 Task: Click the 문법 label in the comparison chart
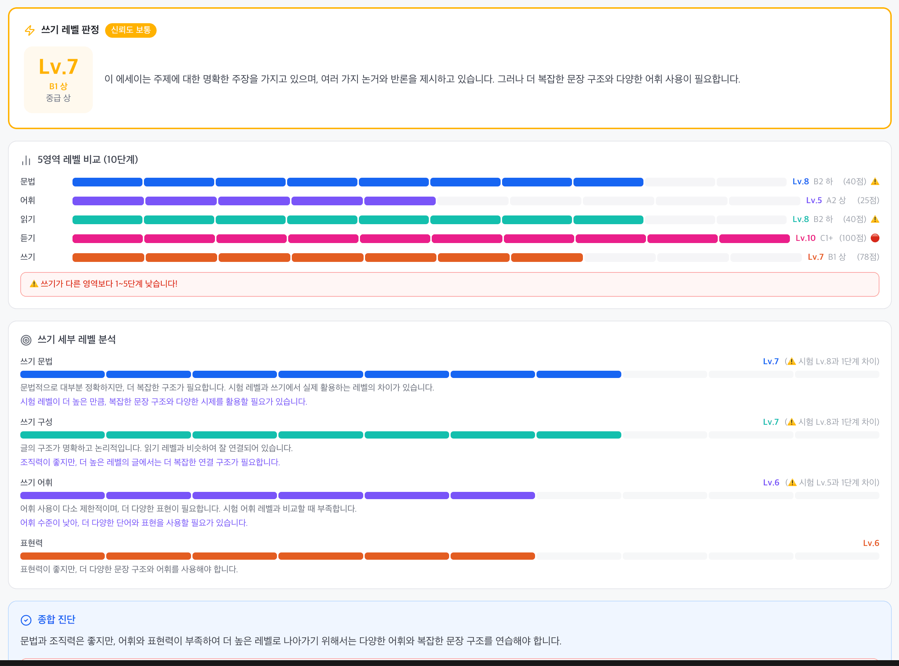coord(28,182)
